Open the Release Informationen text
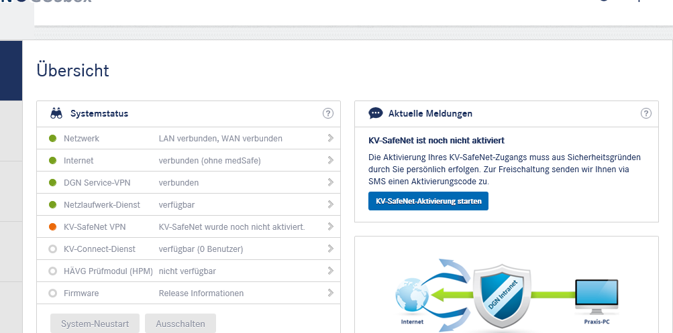673x333 pixels. (x=201, y=293)
